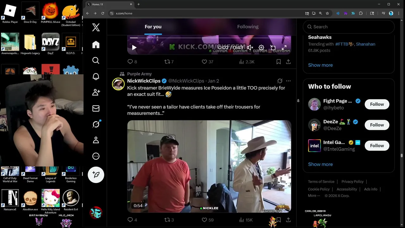Open NickWickClips profile avatar
Viewport: 405px width, 228px height.
[x=118, y=84]
